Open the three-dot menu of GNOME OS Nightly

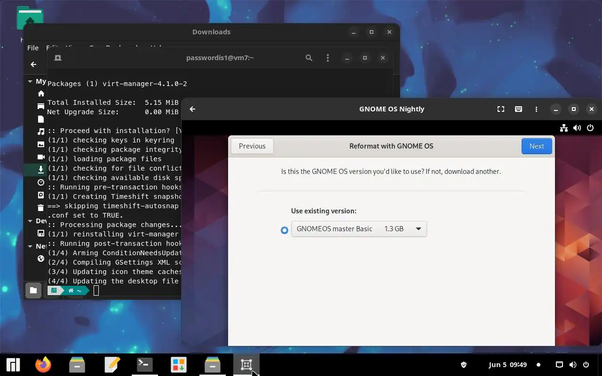point(536,109)
